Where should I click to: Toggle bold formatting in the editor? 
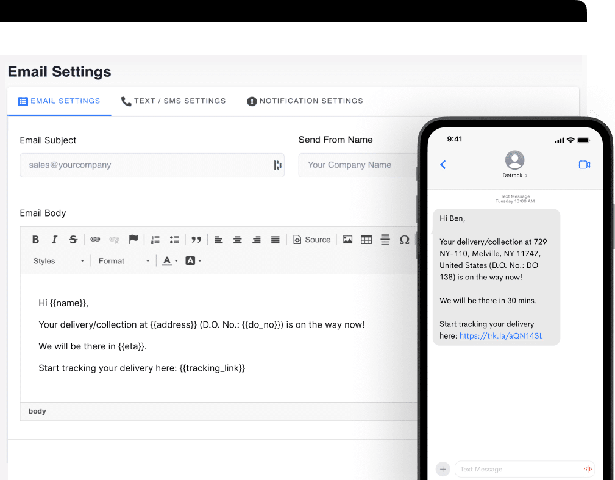click(x=35, y=240)
